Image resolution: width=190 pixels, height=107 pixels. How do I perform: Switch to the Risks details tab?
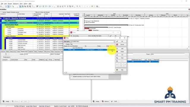(53, 52)
